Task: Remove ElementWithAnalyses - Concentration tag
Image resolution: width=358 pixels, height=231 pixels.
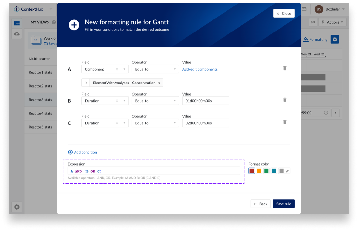Action: pyautogui.click(x=159, y=83)
